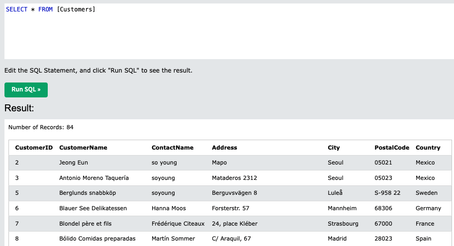Click the [Customers] table name in the query

pyautogui.click(x=76, y=9)
